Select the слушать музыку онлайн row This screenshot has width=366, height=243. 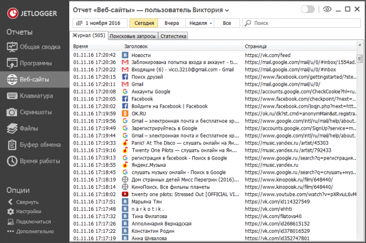click(x=214, y=172)
